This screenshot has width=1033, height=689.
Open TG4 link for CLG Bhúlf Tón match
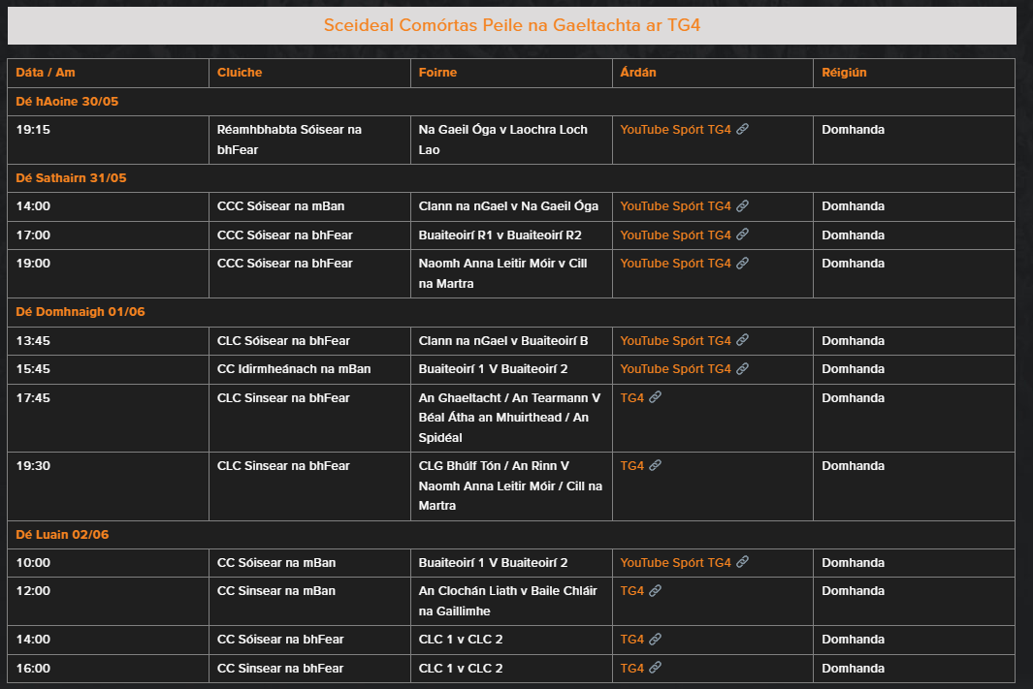pyautogui.click(x=631, y=466)
